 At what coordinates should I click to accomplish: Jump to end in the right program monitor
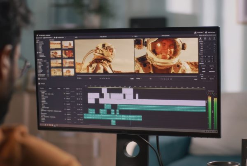pos(171,79)
